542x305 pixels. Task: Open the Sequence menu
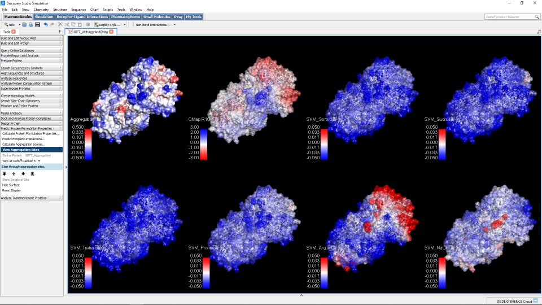click(78, 10)
